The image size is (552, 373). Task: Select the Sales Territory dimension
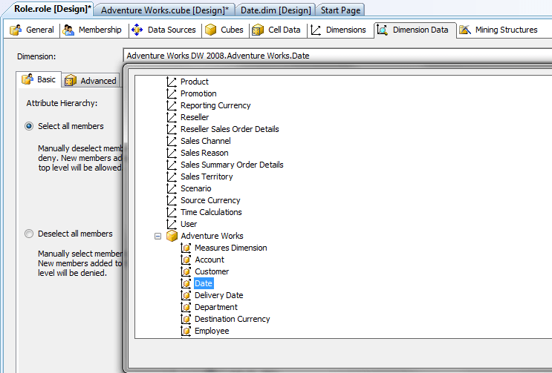[x=207, y=176]
